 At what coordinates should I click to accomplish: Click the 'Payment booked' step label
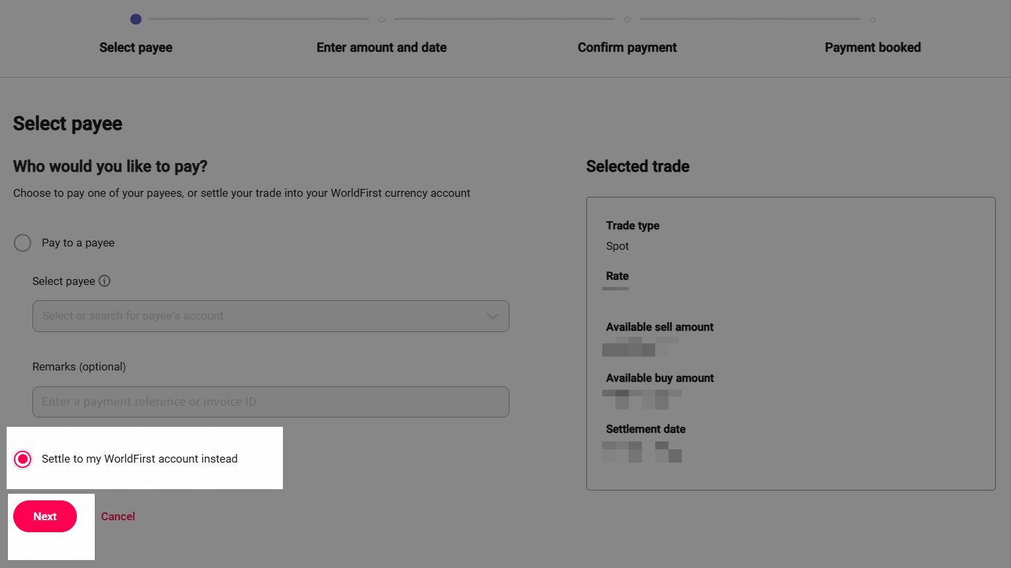(x=873, y=48)
